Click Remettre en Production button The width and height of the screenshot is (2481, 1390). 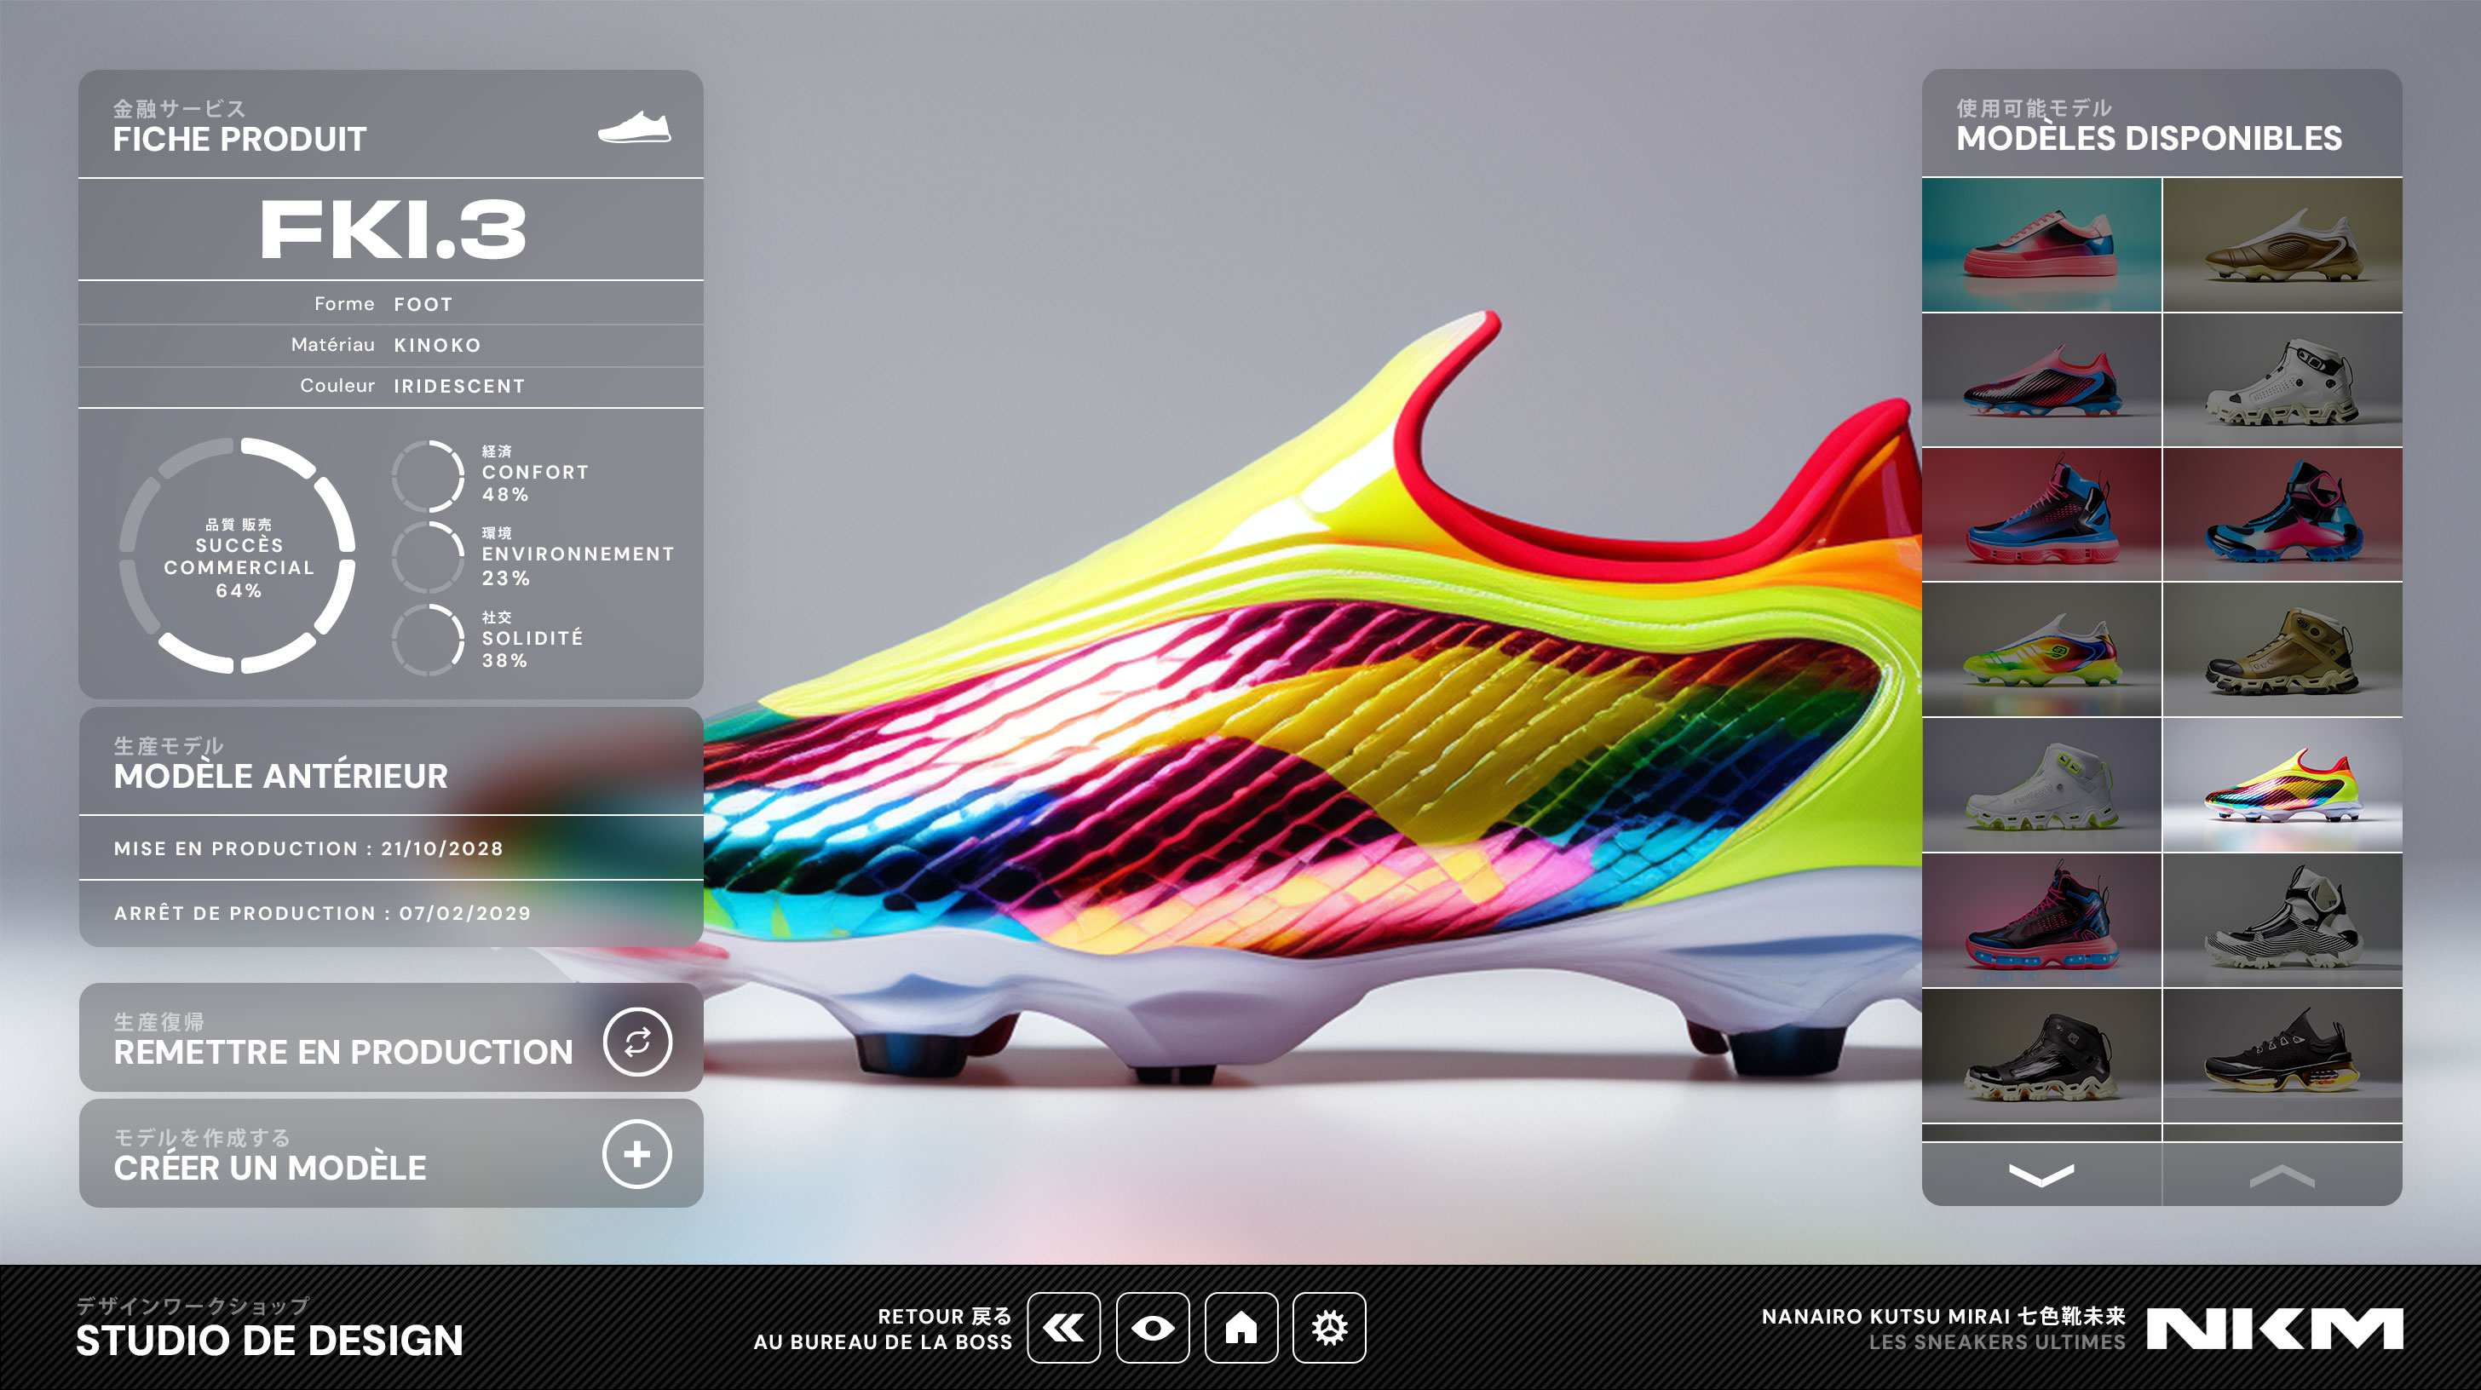point(391,1037)
